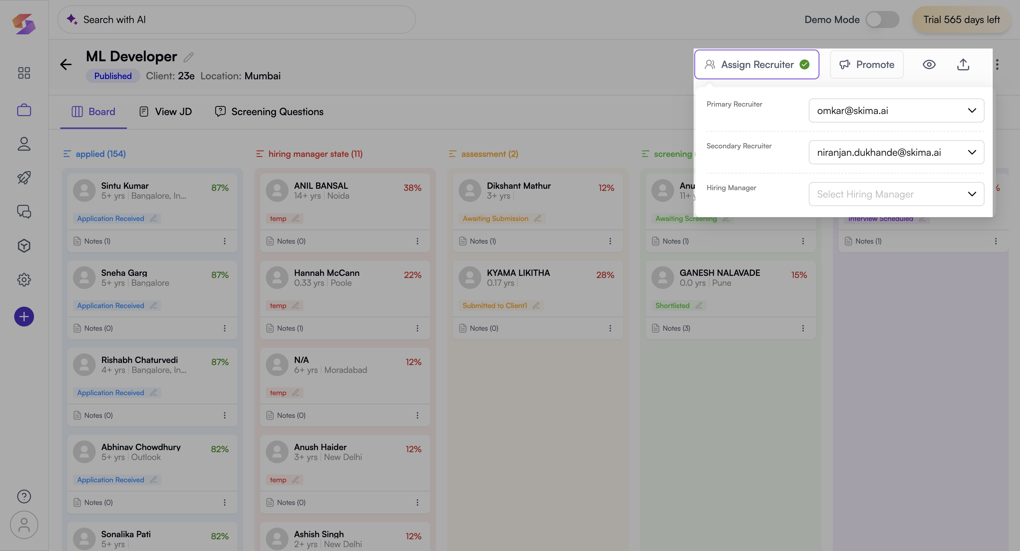Screen dimensions: 1020x551
Task: Open Notes (1) on Dikshant Mathur card
Action: click(478, 241)
